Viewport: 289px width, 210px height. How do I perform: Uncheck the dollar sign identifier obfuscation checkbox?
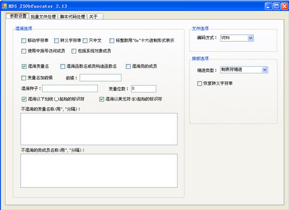coord(102,99)
